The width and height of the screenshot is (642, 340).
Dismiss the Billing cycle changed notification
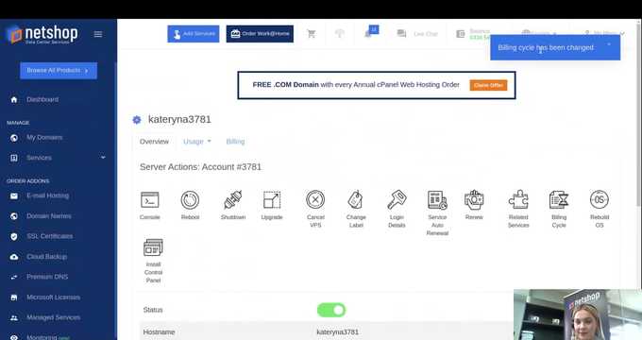click(x=609, y=44)
